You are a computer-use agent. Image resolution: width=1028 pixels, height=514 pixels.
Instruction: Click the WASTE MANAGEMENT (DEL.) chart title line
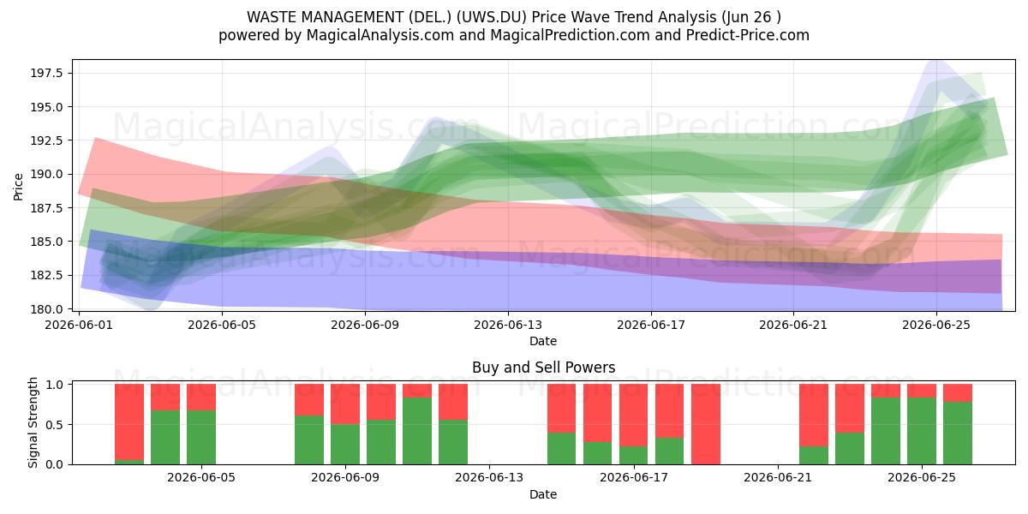coord(514,17)
